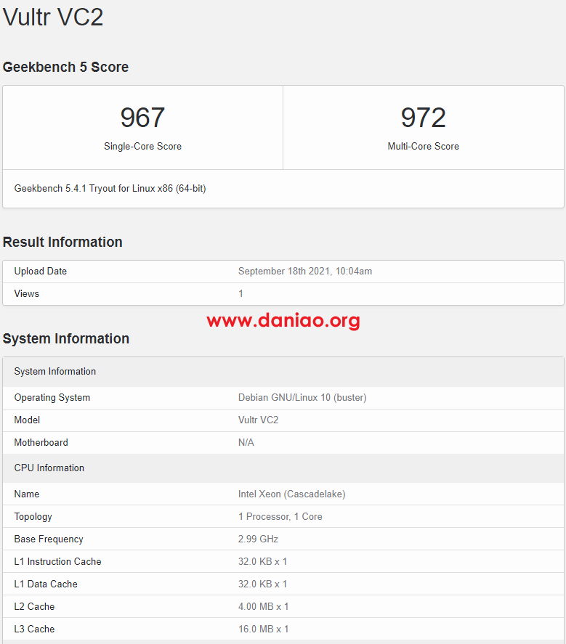Screen dimensions: 566x644
Task: Select the 2.99 GHz value
Action: click(x=258, y=539)
